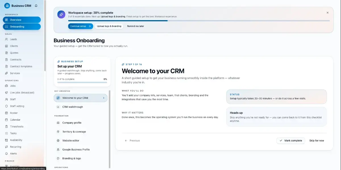Select Territory & coverage step

(x=81, y=132)
